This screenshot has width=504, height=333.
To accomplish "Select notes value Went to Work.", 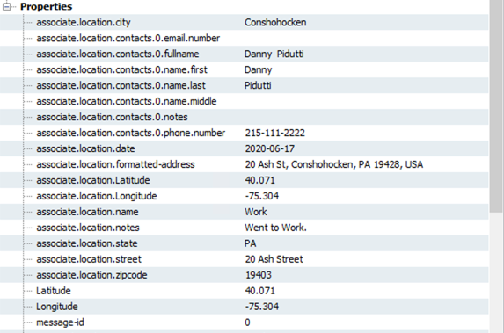I will click(x=276, y=228).
